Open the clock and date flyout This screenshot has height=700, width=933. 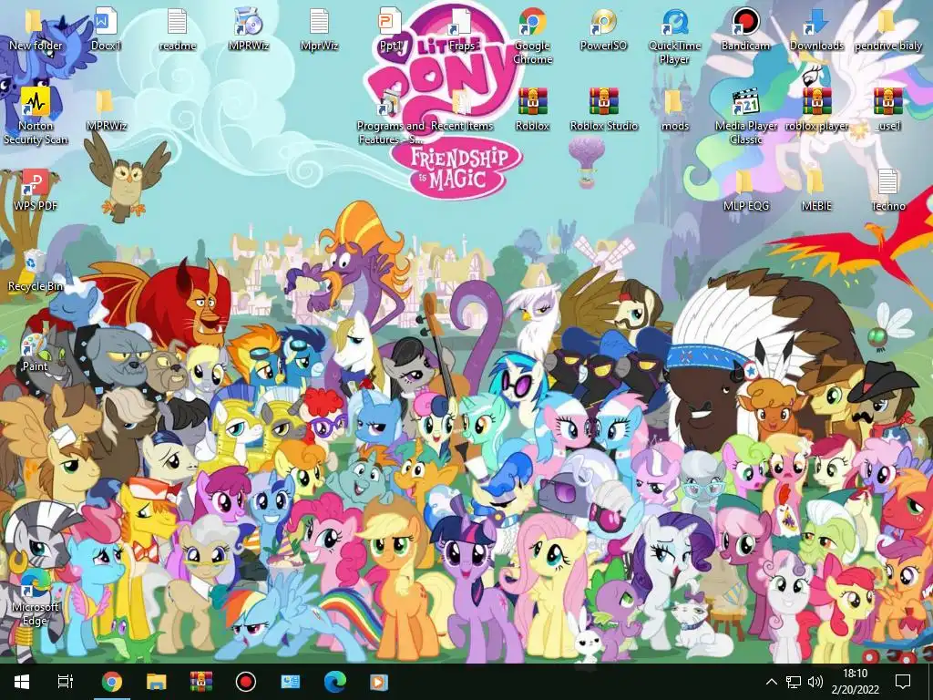(x=855, y=682)
